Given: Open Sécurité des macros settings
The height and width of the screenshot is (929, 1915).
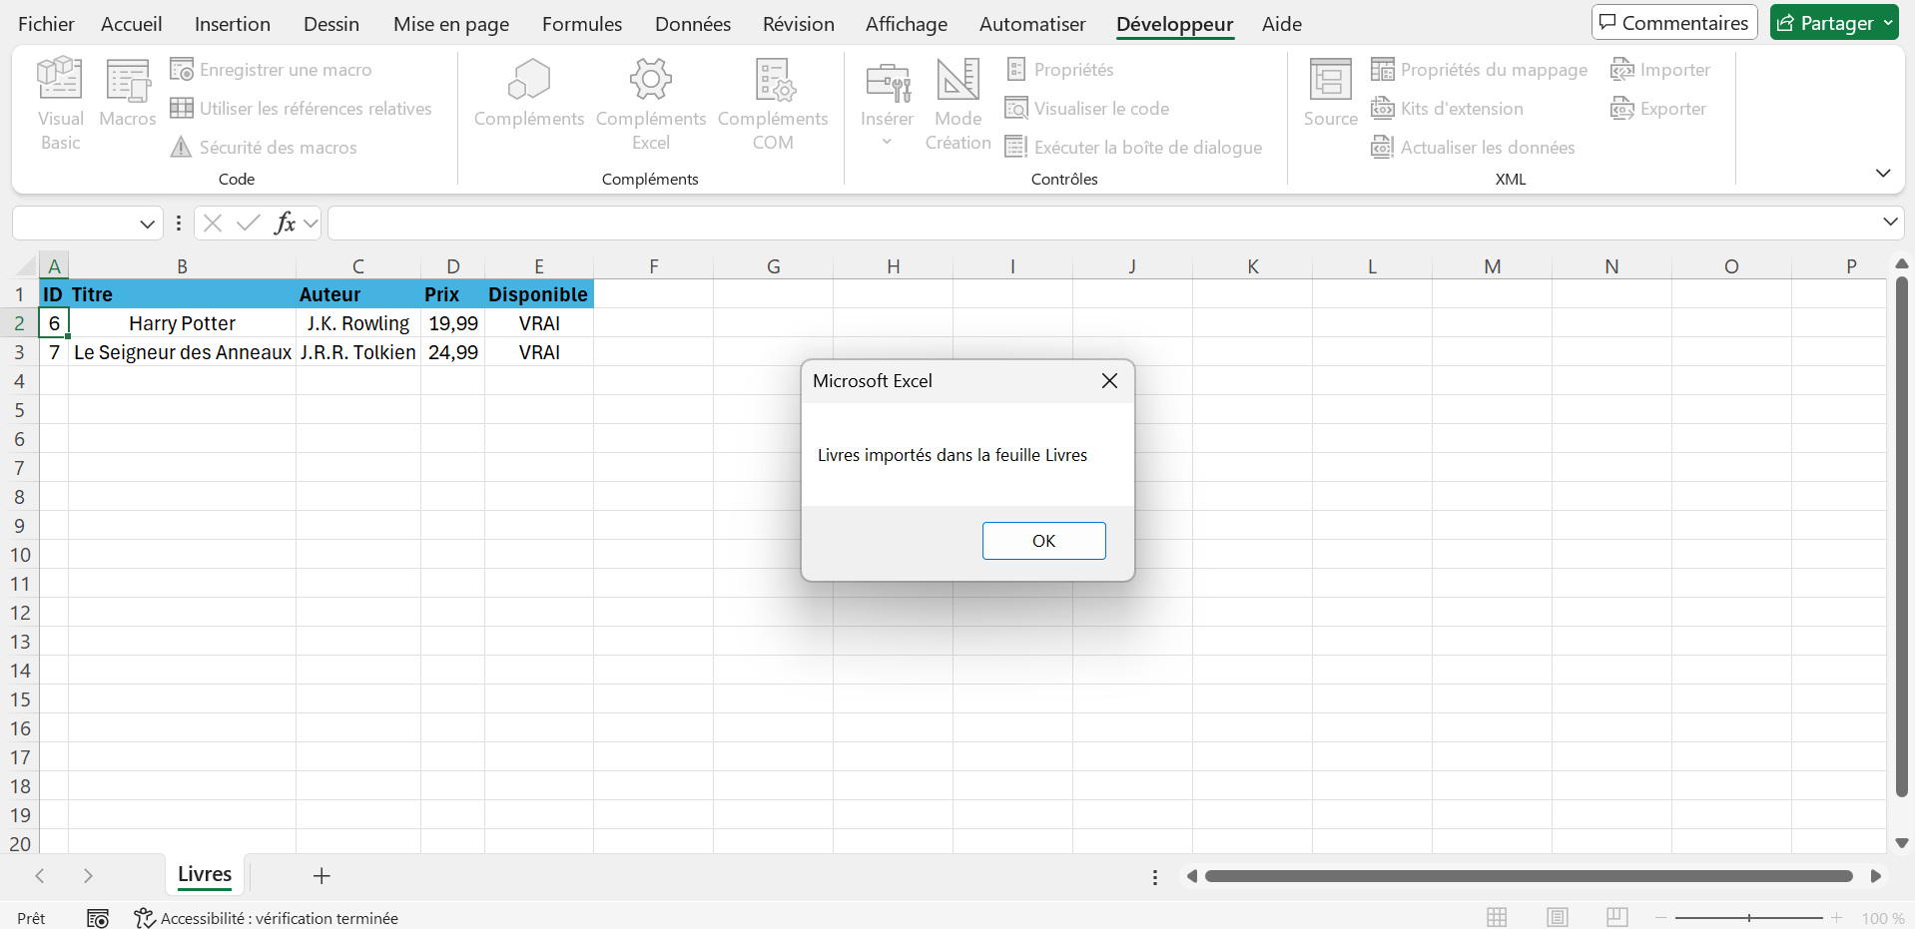Looking at the screenshot, I should click(264, 148).
